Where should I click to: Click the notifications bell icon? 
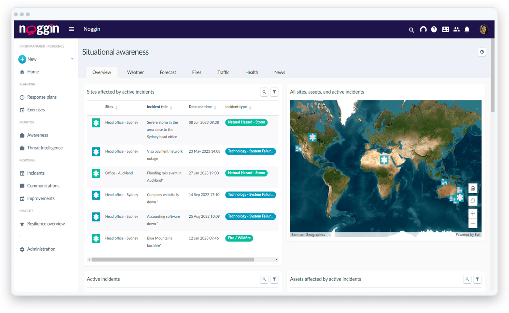point(467,29)
